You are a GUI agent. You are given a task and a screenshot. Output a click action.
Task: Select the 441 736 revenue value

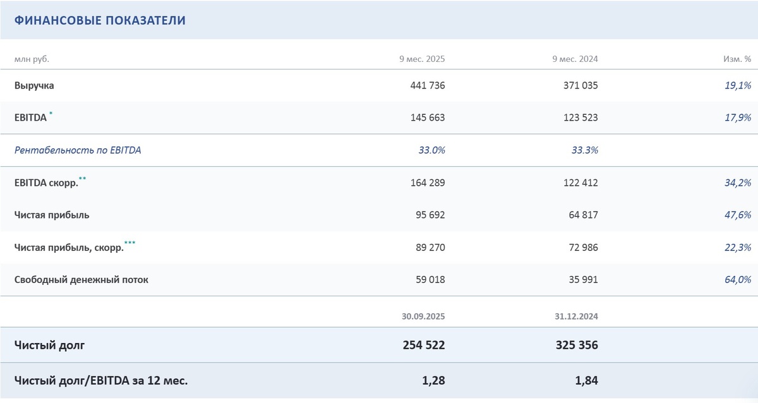pos(428,86)
